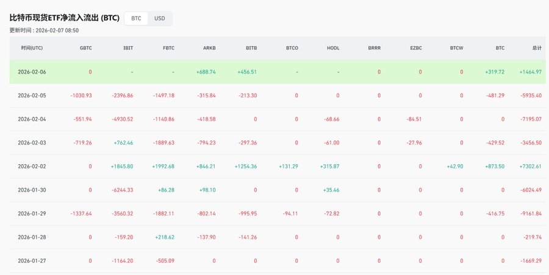Image resolution: width=549 pixels, height=275 pixels.
Task: Select the highlighted 2026-02-06 row date
Action: [32, 72]
